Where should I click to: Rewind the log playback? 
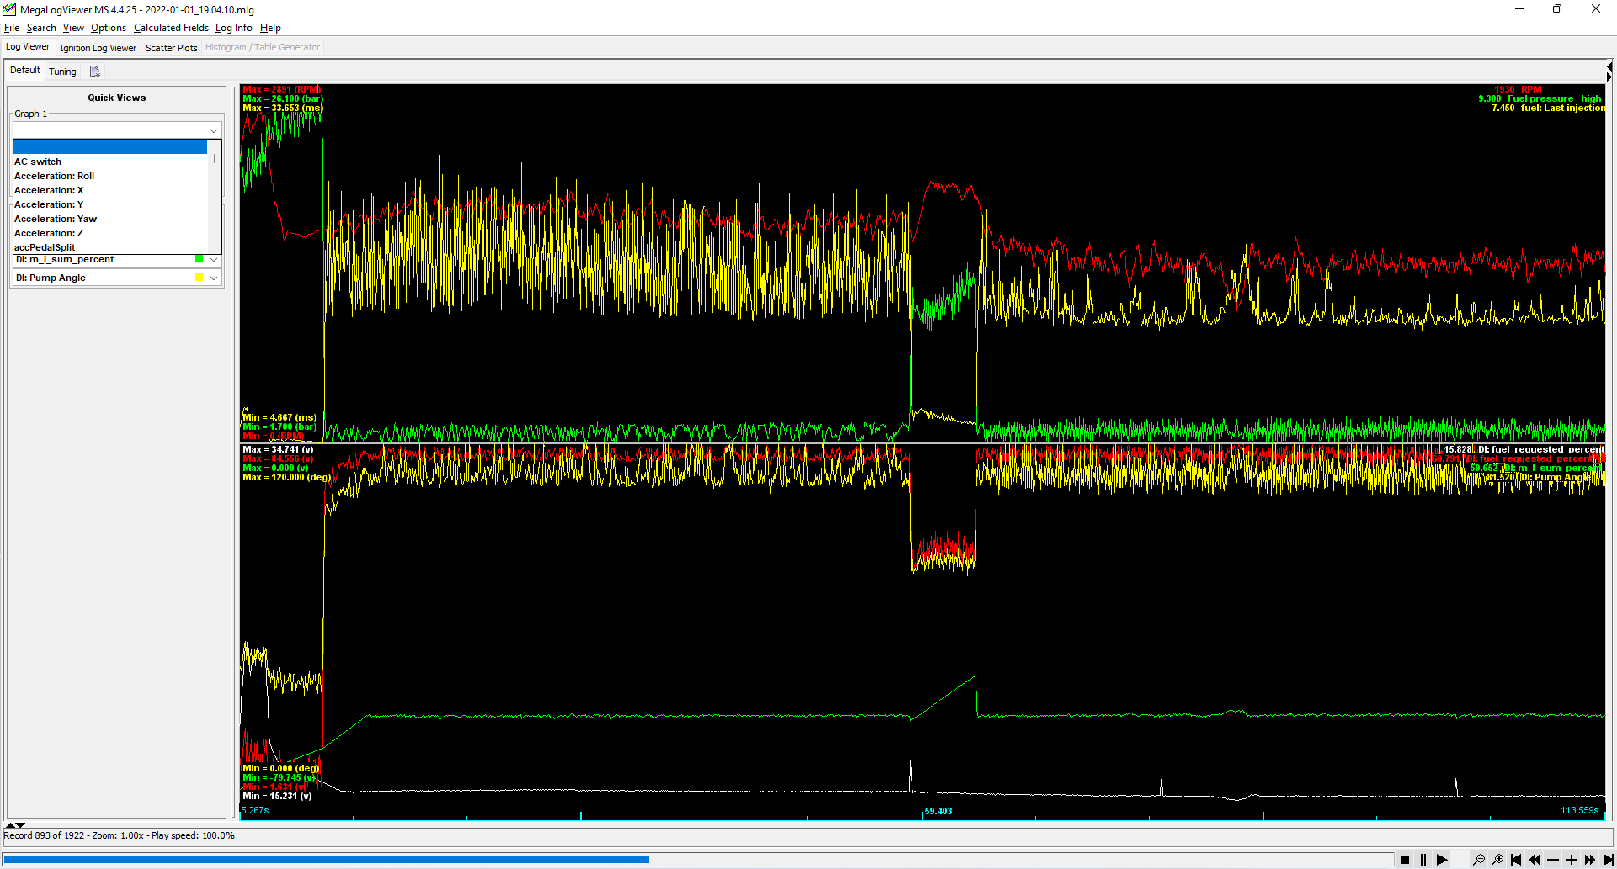click(1534, 860)
